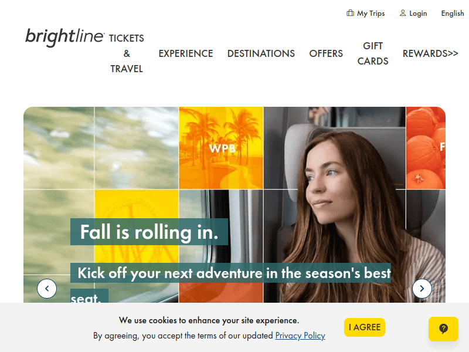Click Tickets & Travel navigation item

125,53
